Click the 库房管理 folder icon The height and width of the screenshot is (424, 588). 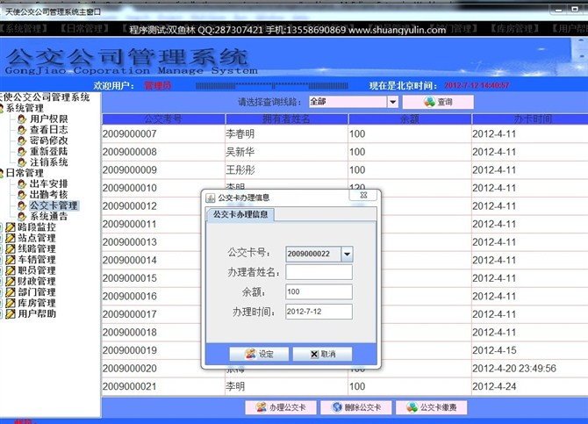11,303
